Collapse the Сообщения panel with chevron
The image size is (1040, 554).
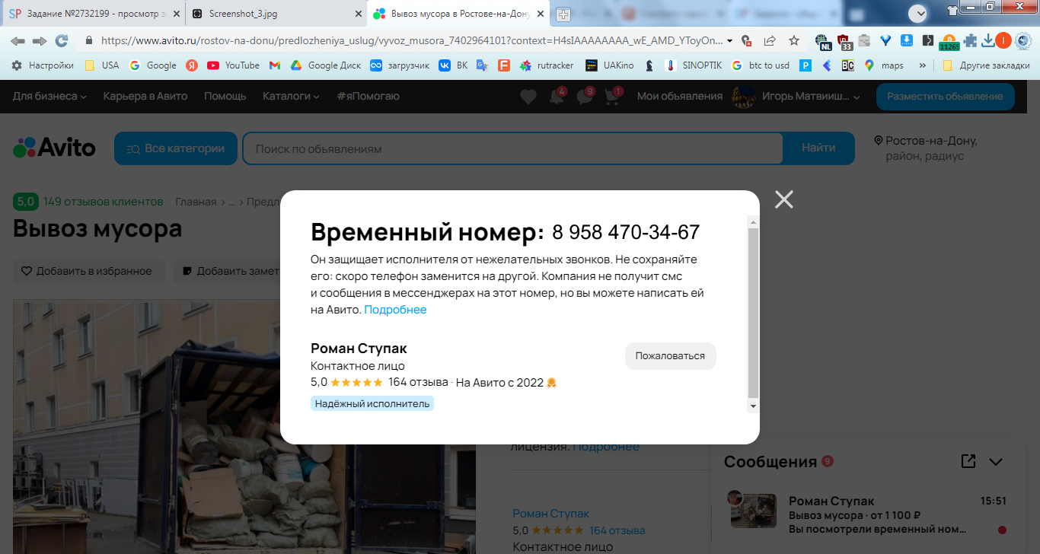[996, 461]
